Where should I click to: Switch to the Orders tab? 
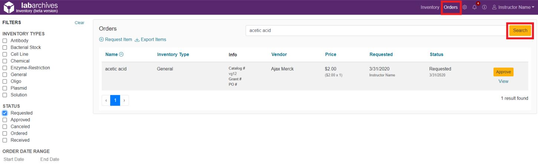pyautogui.click(x=451, y=7)
